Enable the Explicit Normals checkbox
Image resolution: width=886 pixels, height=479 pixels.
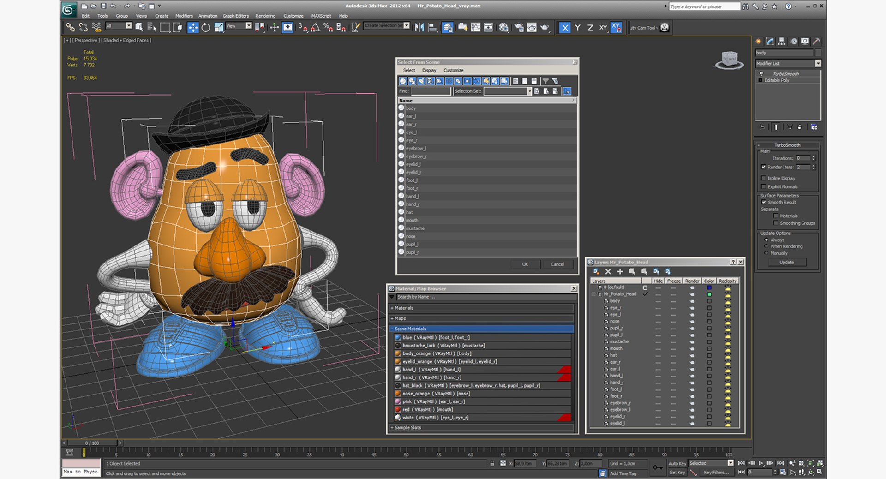(x=764, y=186)
